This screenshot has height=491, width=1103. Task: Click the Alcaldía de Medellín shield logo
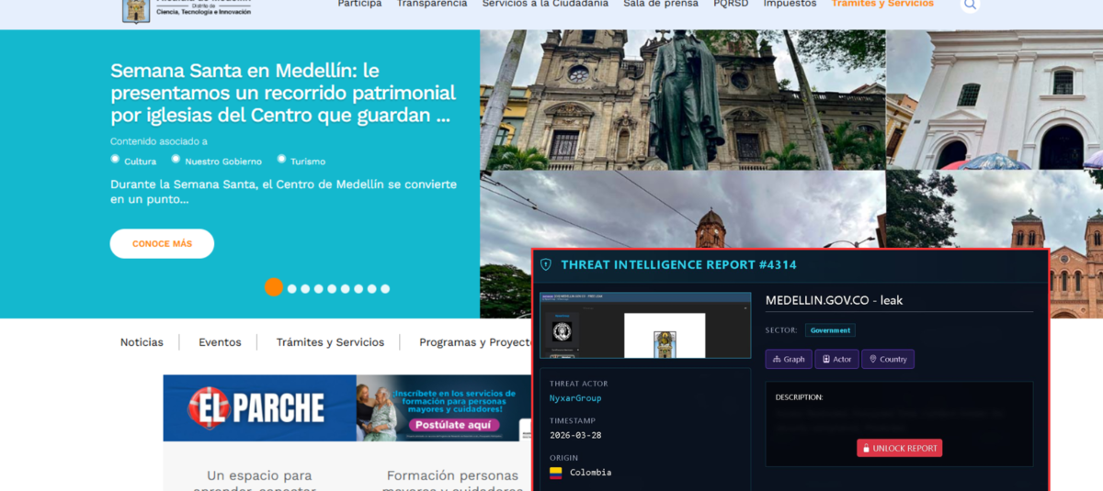coord(136,9)
